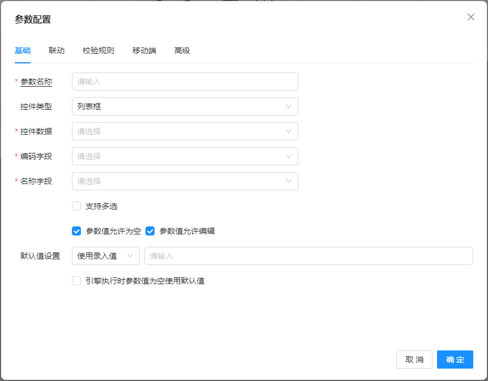488x381 pixels.
Task: Click the 默认值设置 text input field
Action: (x=309, y=256)
